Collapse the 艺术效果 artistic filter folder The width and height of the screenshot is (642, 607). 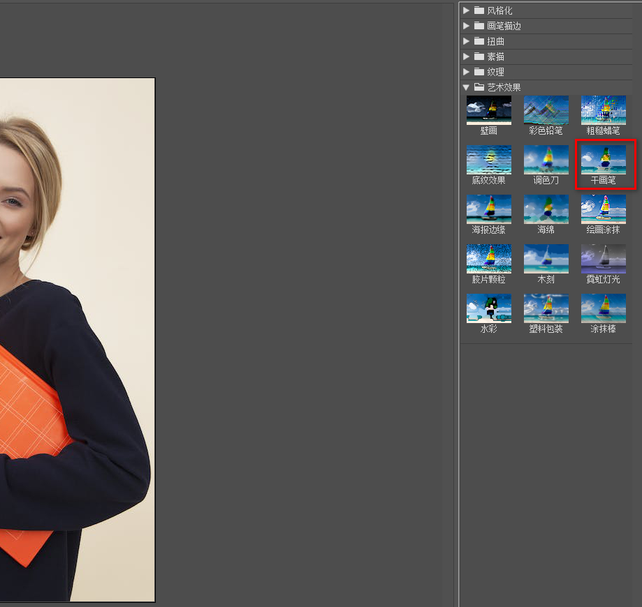coord(467,87)
